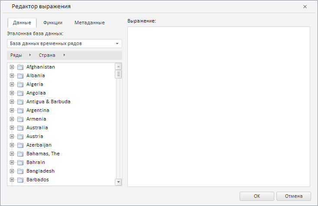Open the Ряды breadcrumb arrow menu

click(x=30, y=55)
